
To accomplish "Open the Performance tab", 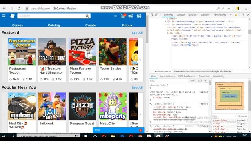I will coord(220,15).
